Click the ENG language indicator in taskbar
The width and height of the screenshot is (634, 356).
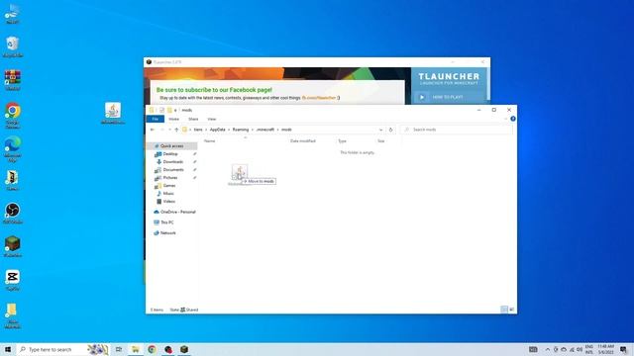click(589, 349)
